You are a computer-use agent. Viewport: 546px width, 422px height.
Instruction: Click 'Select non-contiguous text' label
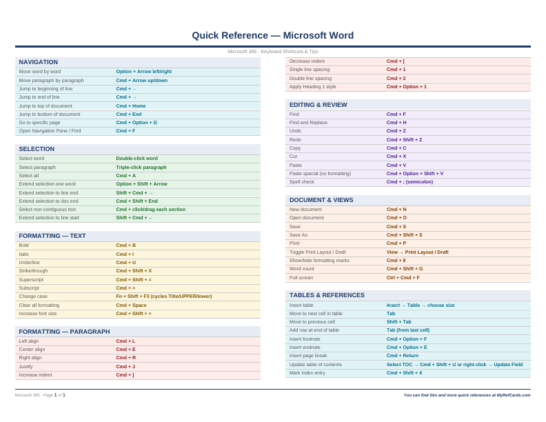pos(48,209)
